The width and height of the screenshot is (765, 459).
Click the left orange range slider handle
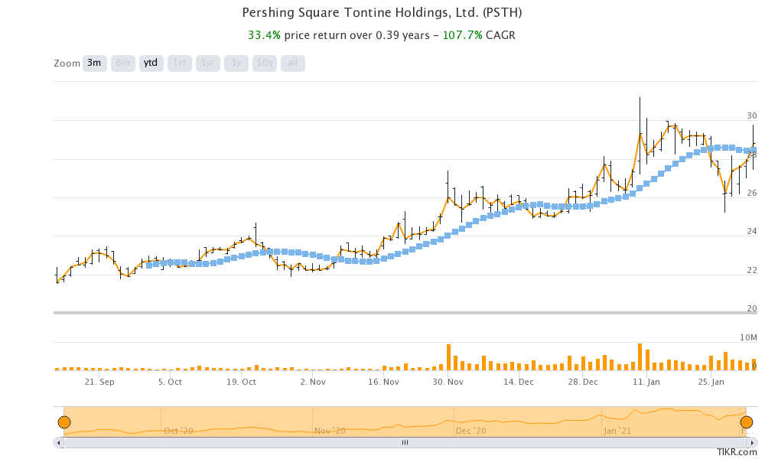tap(65, 421)
